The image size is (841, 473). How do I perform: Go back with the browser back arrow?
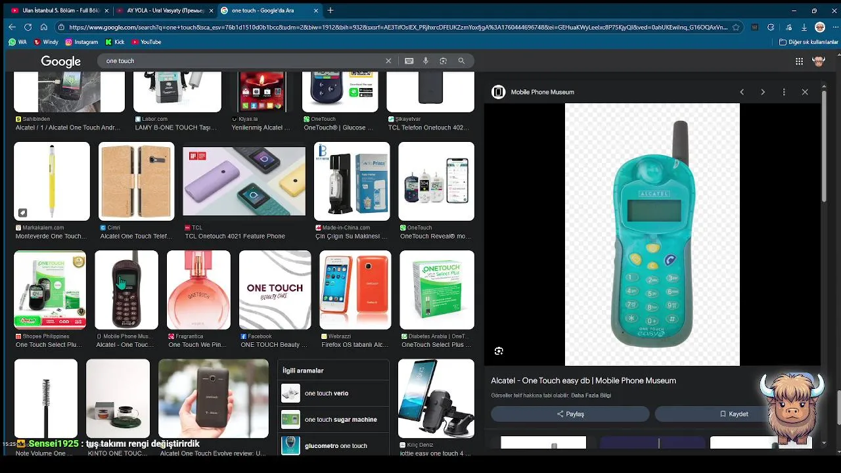12,27
